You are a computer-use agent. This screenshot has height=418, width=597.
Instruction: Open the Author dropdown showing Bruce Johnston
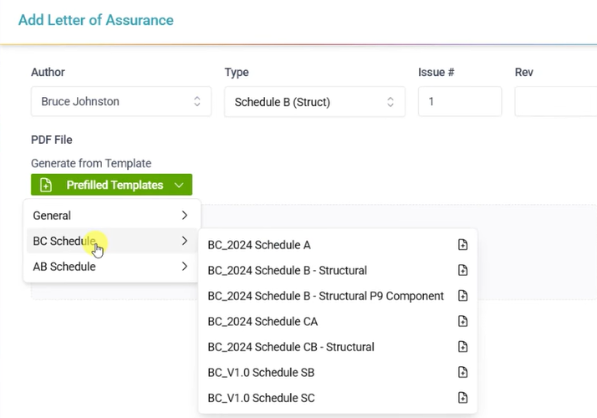121,102
